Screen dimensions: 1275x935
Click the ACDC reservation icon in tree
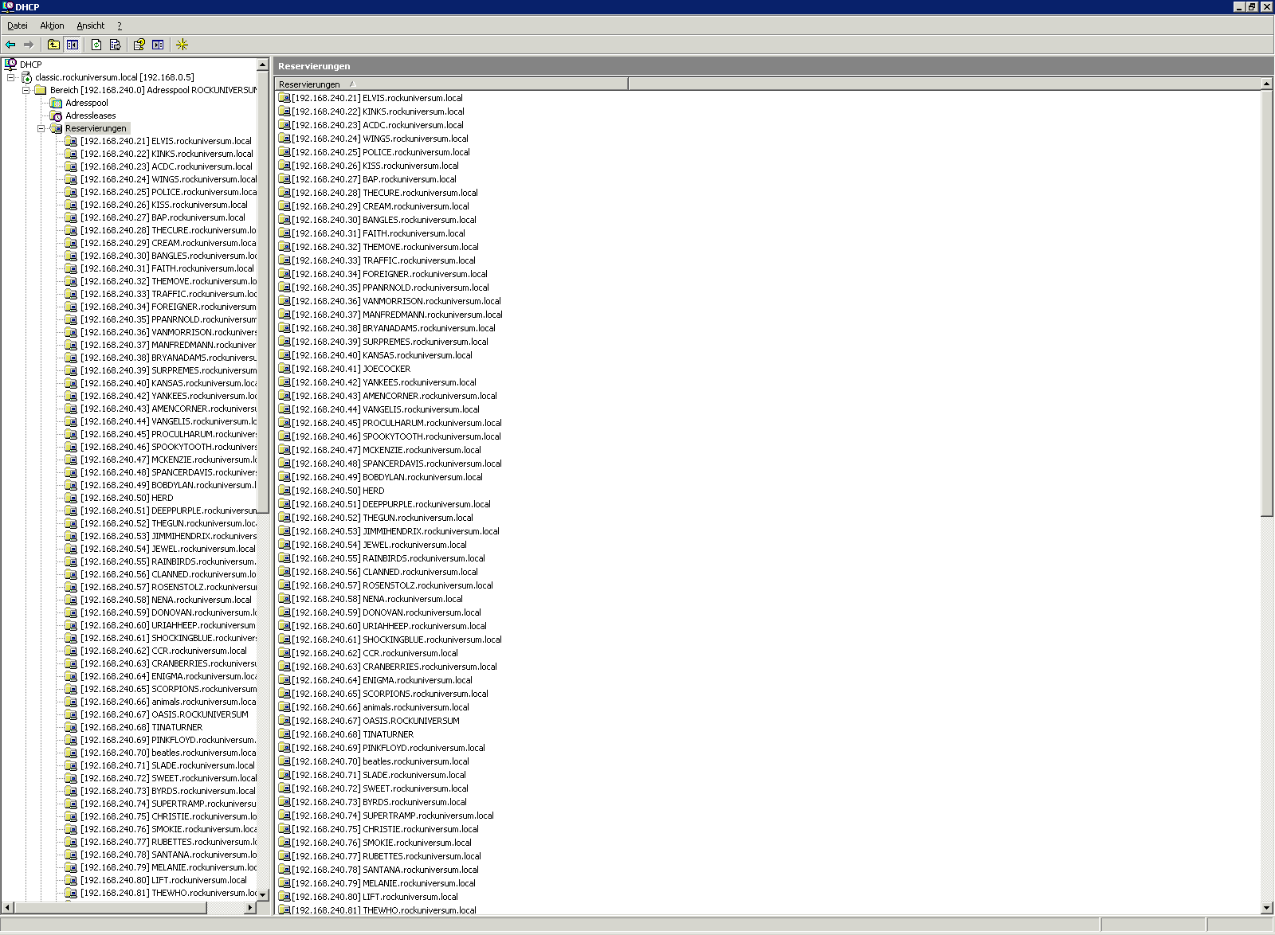[71, 166]
